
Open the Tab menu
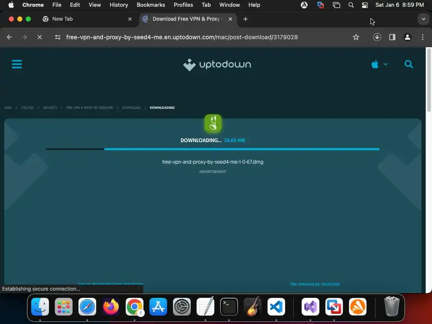coord(206,5)
